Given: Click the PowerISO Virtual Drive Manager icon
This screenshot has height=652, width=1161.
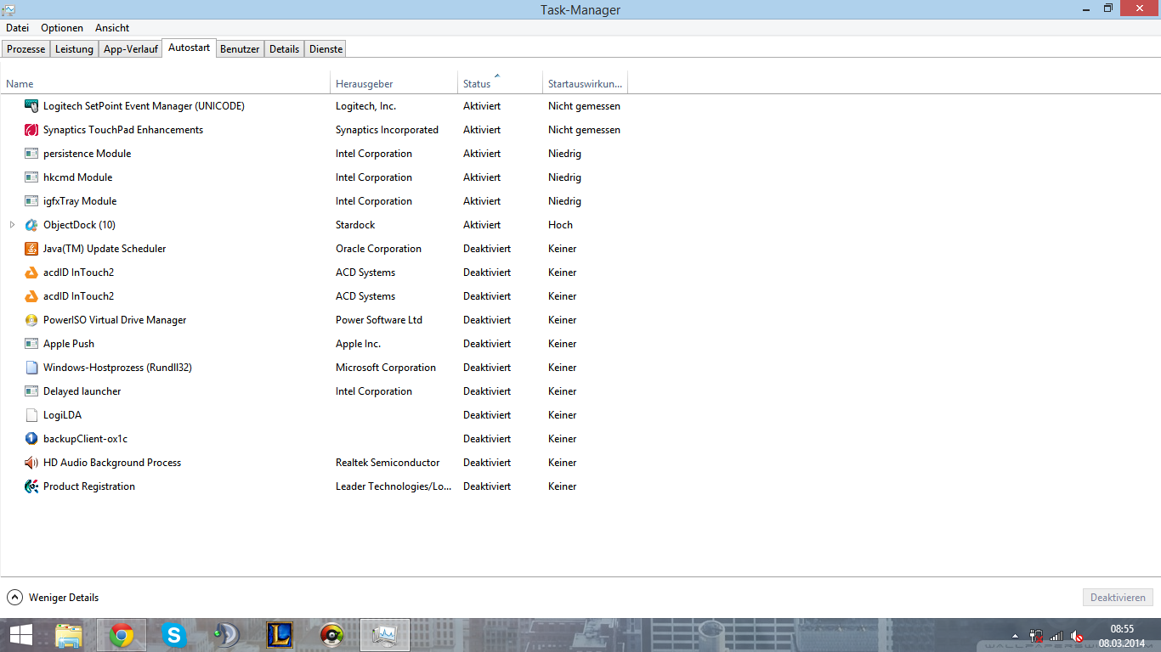Looking at the screenshot, I should 31,320.
